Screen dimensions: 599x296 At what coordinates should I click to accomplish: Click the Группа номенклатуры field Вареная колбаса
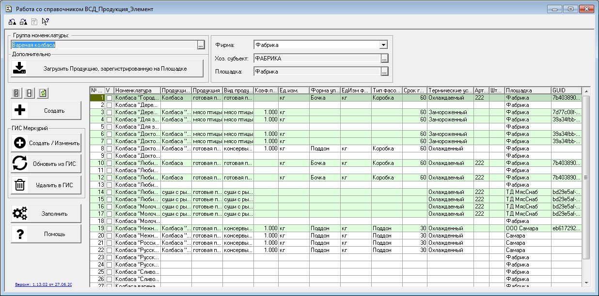point(104,45)
